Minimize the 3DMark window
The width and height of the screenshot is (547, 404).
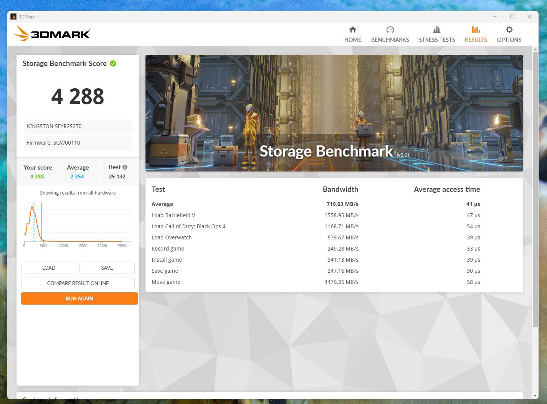point(495,16)
